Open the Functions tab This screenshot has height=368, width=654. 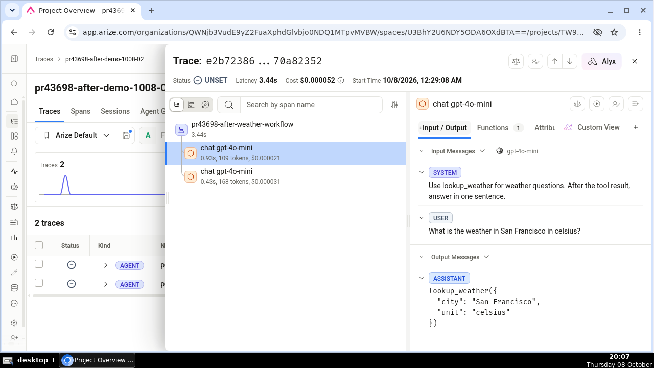click(500, 128)
